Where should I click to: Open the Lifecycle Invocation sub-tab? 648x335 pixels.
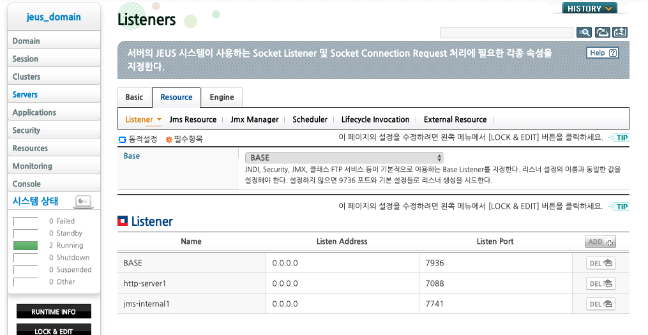pos(375,119)
